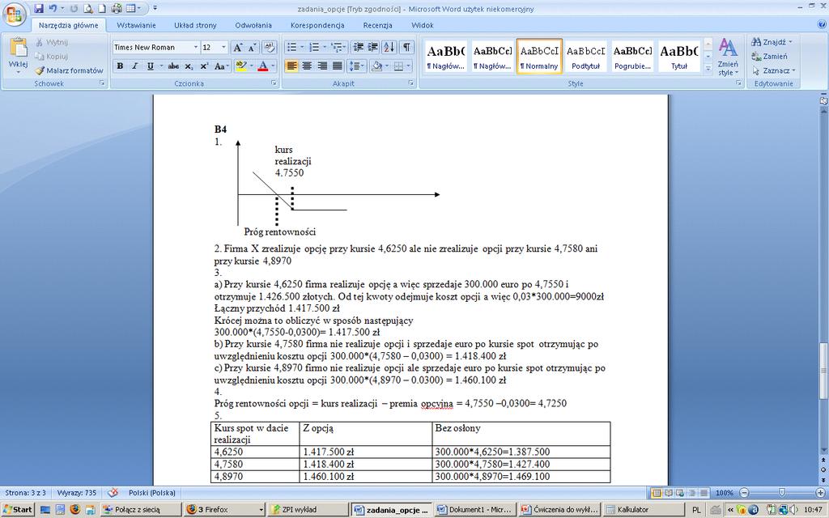
Task: Open Word help via question mark icon
Action: [x=821, y=24]
